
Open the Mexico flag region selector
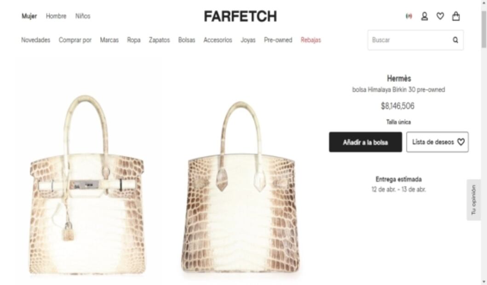point(409,16)
